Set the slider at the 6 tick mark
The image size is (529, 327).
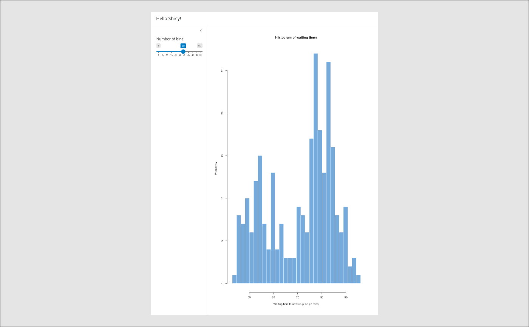(163, 52)
